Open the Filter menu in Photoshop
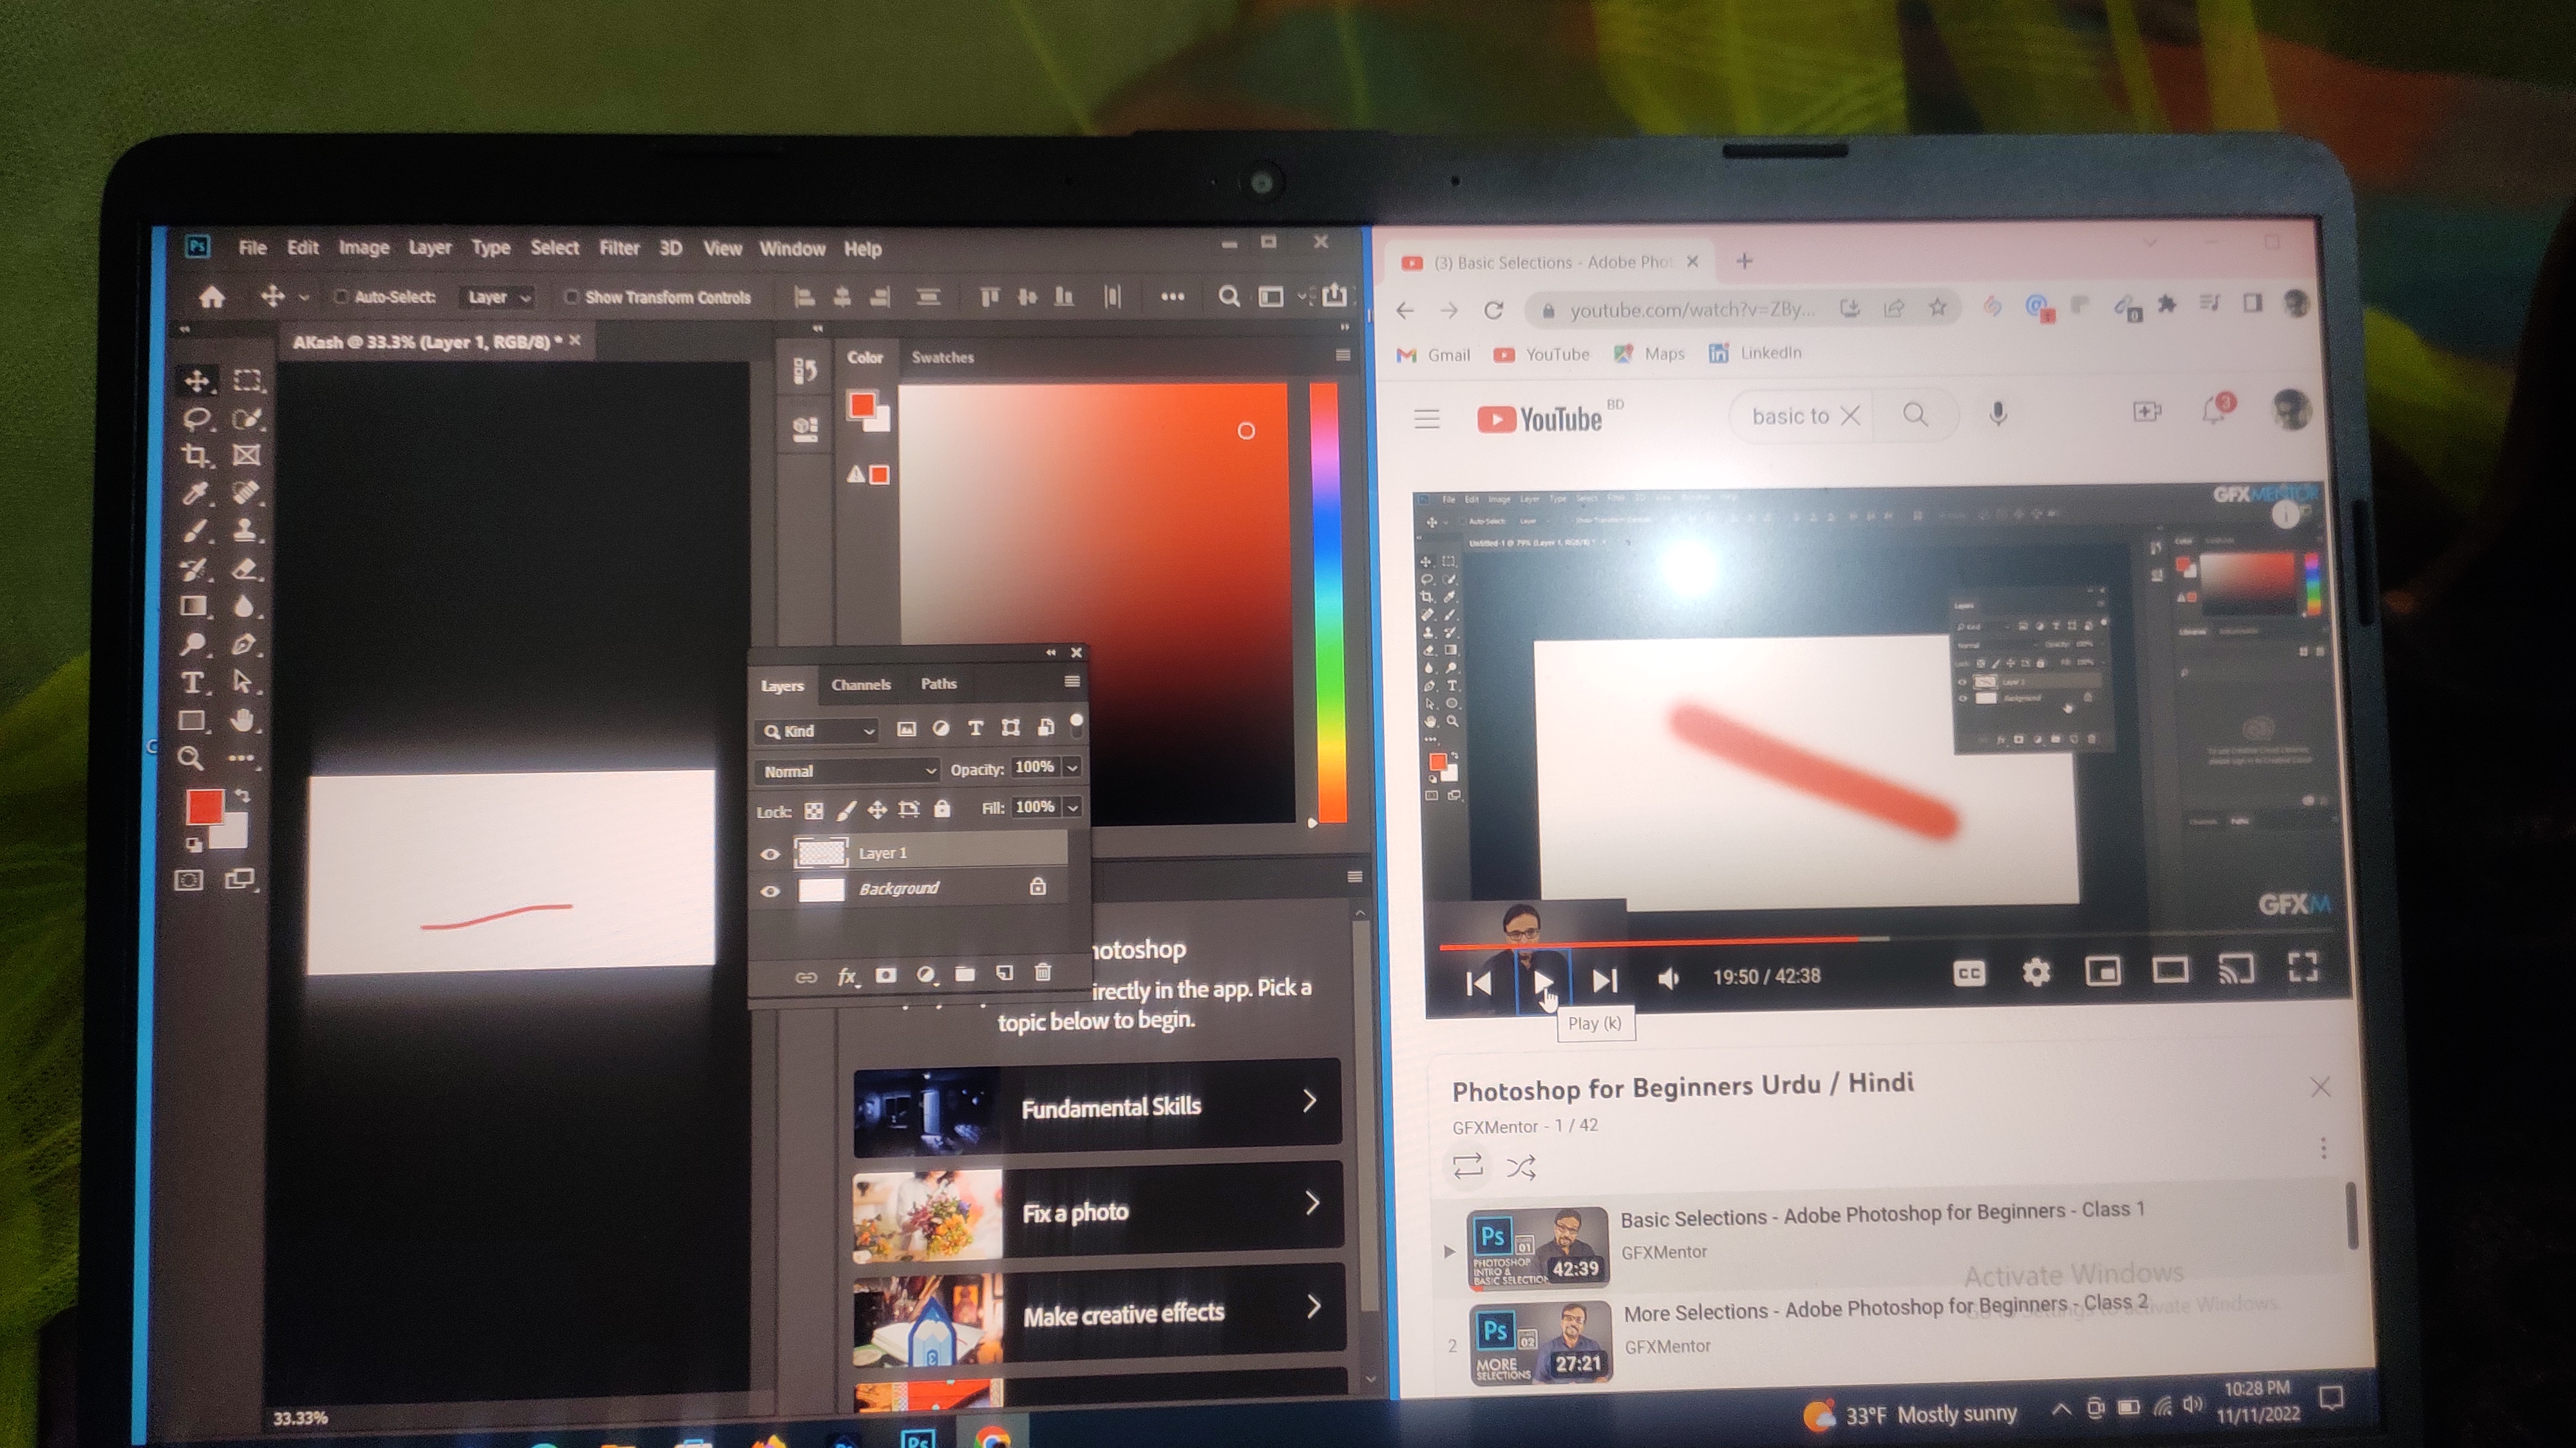This screenshot has height=1448, width=2576. (x=619, y=248)
